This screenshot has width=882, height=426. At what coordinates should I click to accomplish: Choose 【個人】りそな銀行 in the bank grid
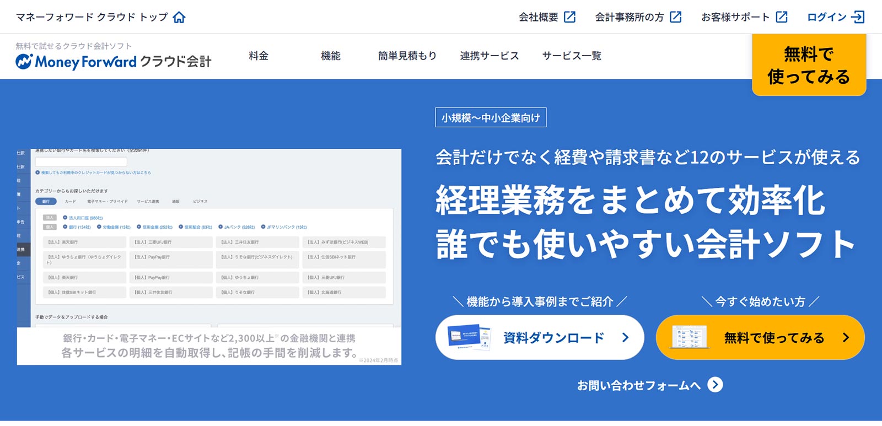pos(257,292)
